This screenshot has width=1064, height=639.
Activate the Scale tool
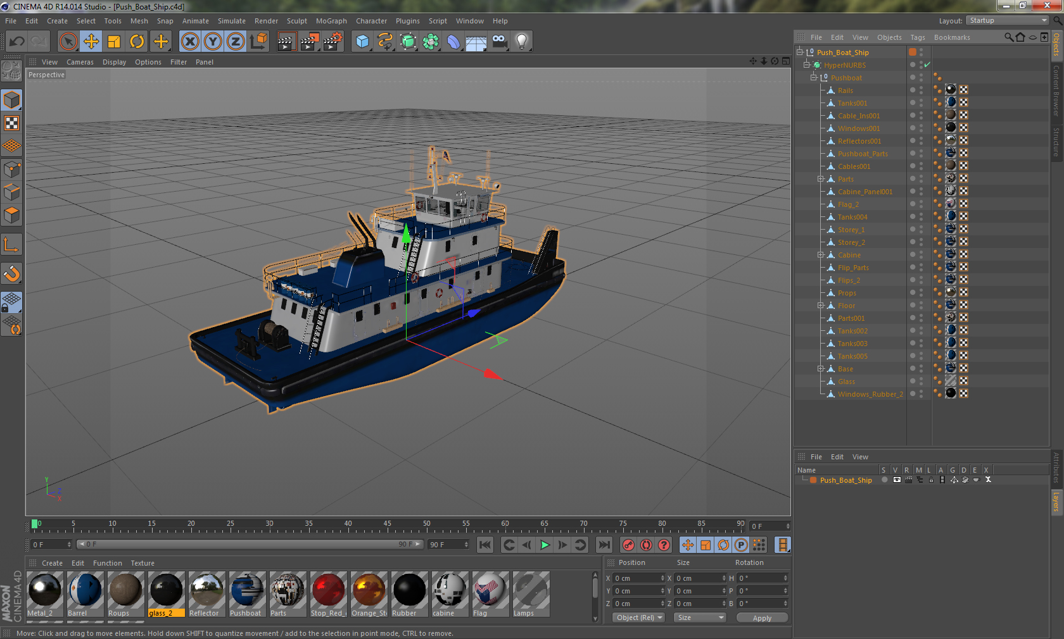114,42
